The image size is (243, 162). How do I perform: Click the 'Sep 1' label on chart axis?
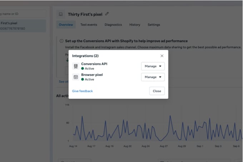click(200, 146)
